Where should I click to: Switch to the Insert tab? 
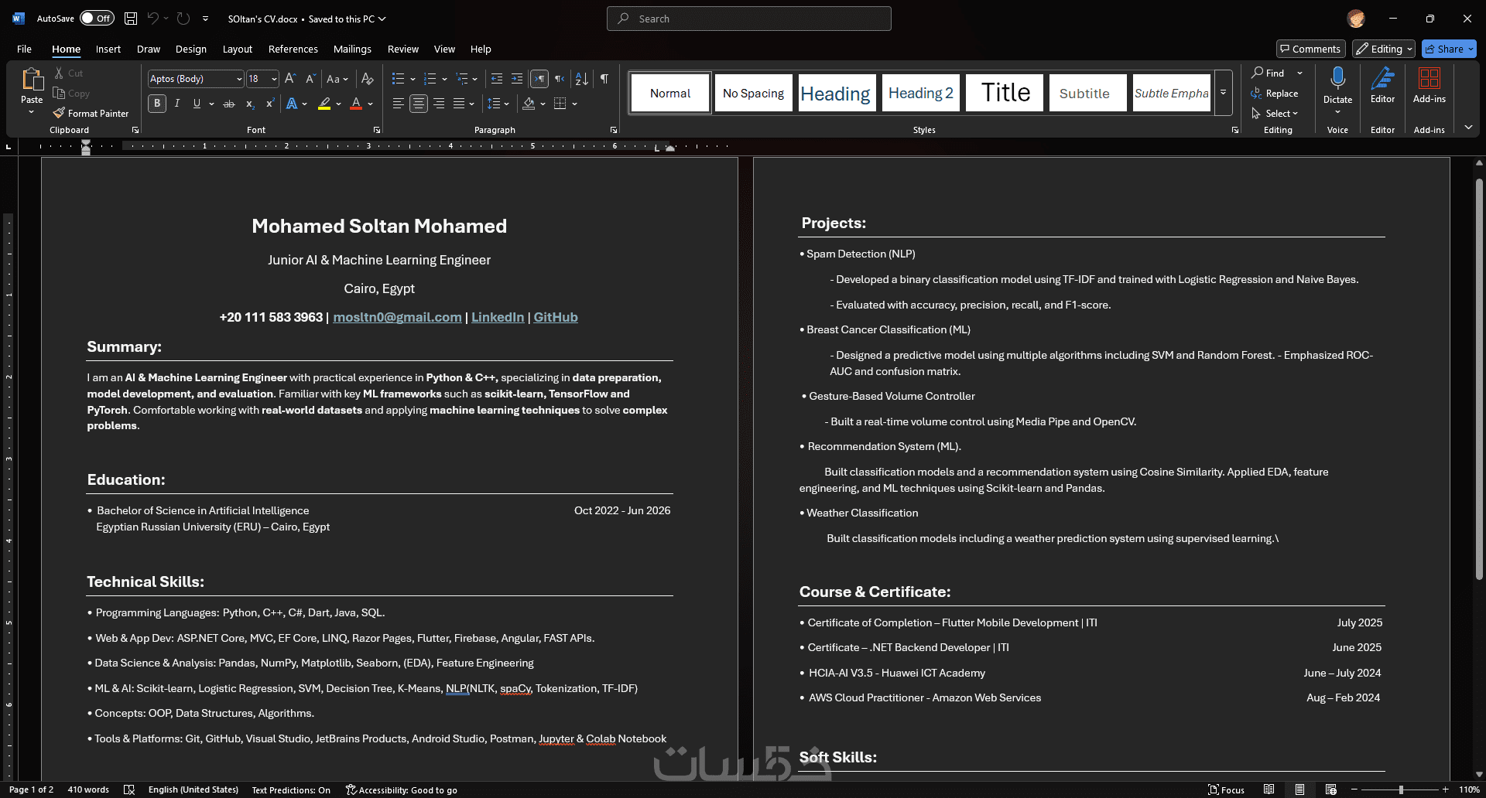click(108, 49)
